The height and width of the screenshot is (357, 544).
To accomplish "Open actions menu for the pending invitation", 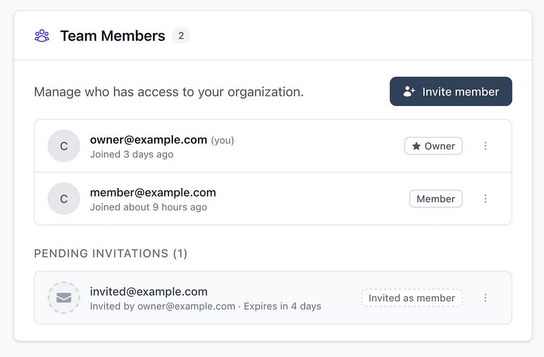I will point(485,298).
